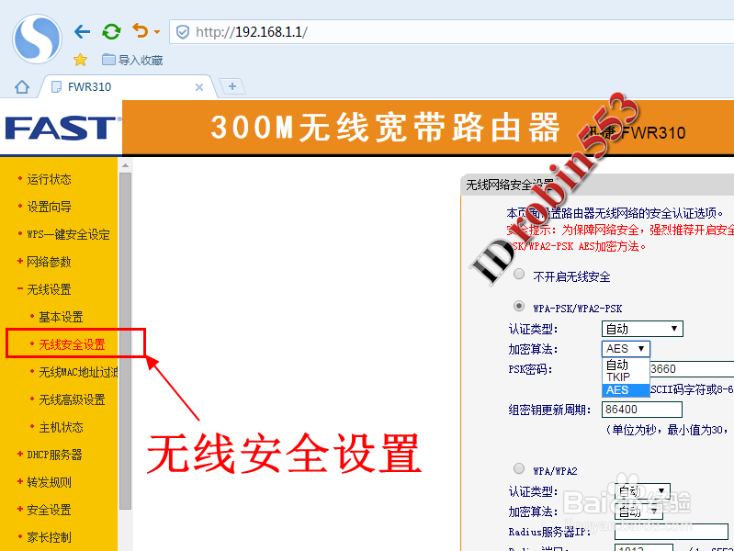734x551 pixels.
Task: Open WPA/WPA2 认证类型 dropdown
Action: coord(643,491)
